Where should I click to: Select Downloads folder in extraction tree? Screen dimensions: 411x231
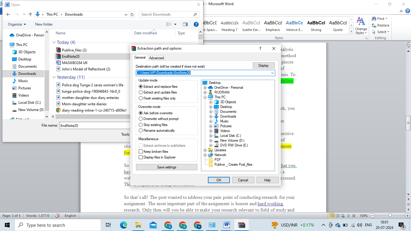tap(228, 116)
